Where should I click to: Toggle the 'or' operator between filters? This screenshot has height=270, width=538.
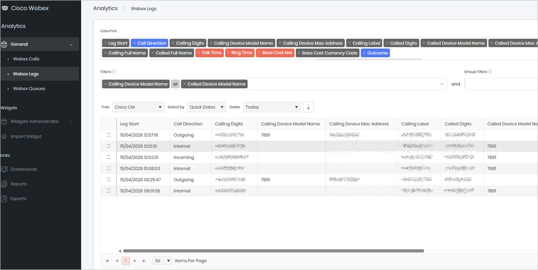coord(175,84)
